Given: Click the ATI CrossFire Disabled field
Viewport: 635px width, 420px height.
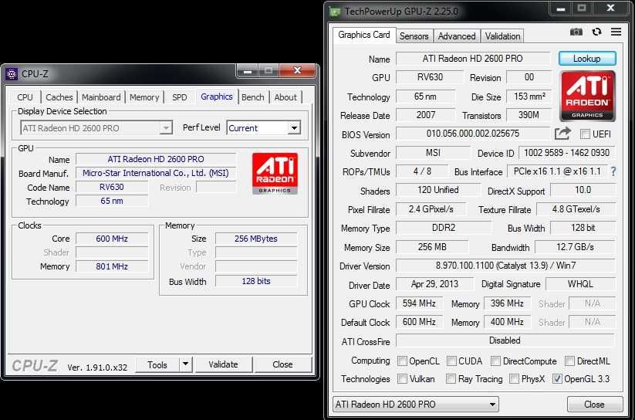Looking at the screenshot, I should (505, 340).
